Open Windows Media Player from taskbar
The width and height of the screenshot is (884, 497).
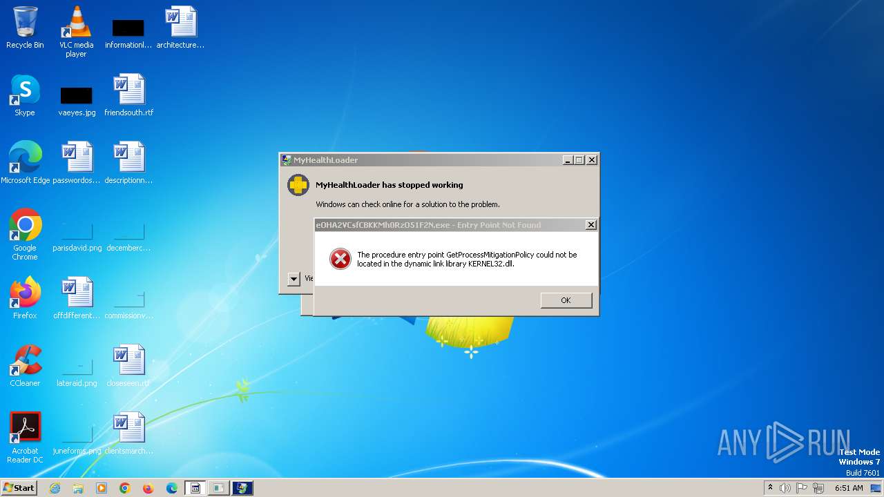point(102,488)
